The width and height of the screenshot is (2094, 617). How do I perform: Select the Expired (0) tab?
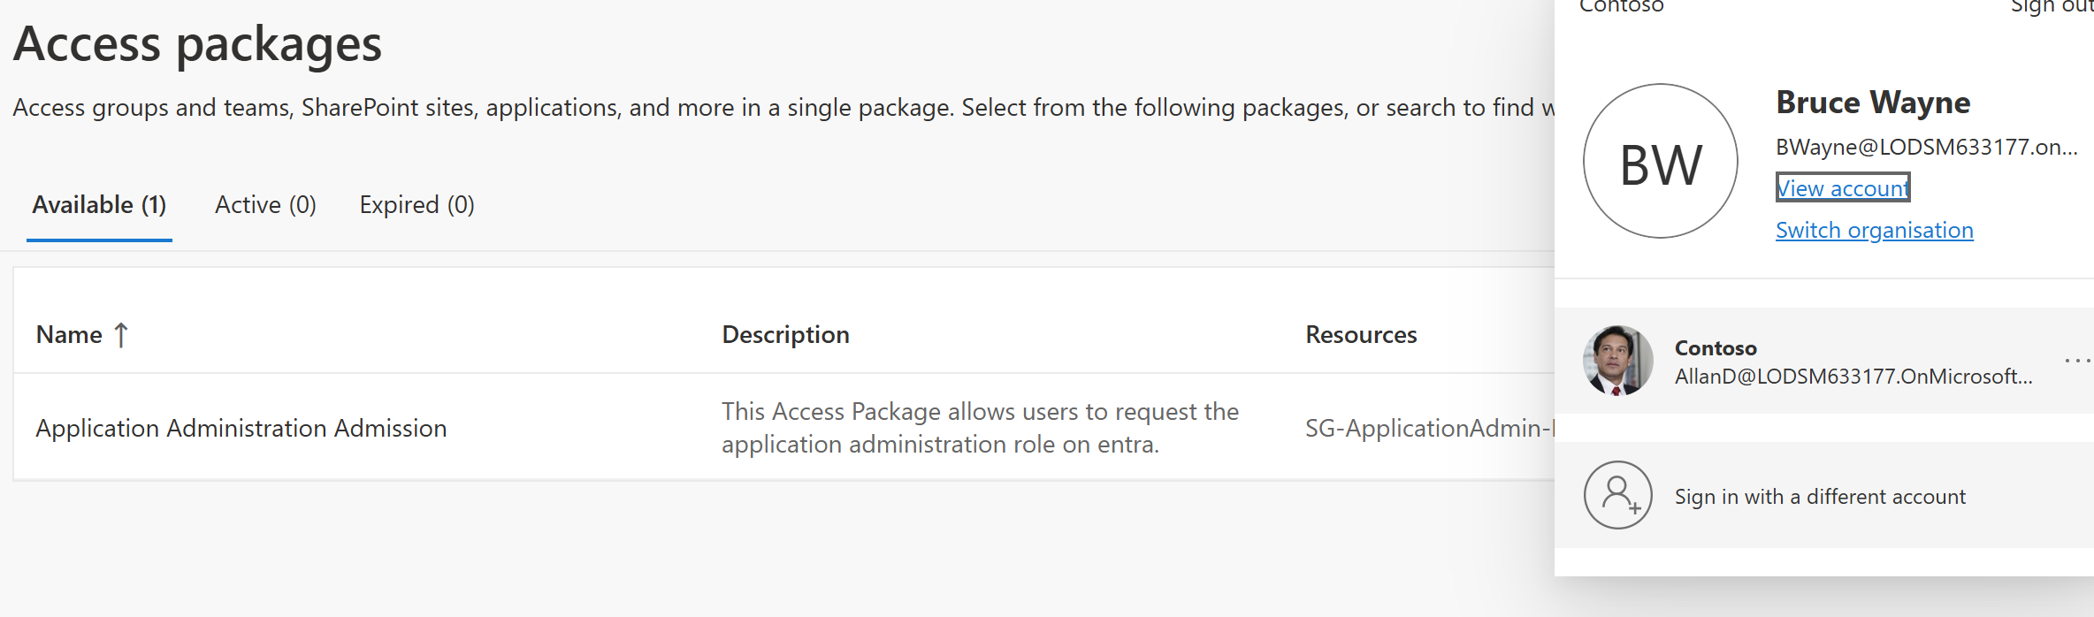(x=417, y=205)
